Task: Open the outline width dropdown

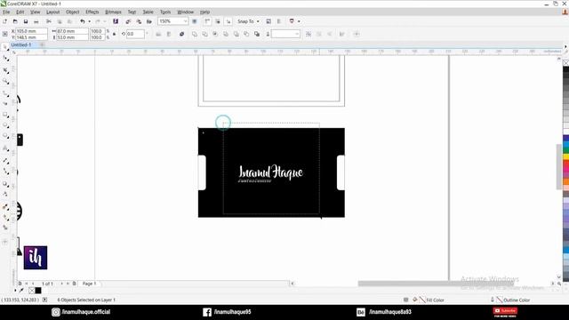Action: 297,34
